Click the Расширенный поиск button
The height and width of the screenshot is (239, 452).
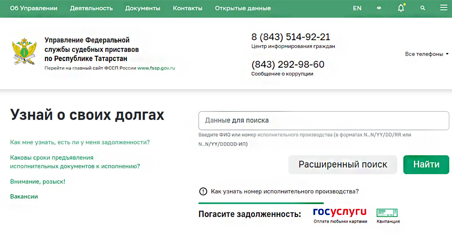pos(343,165)
